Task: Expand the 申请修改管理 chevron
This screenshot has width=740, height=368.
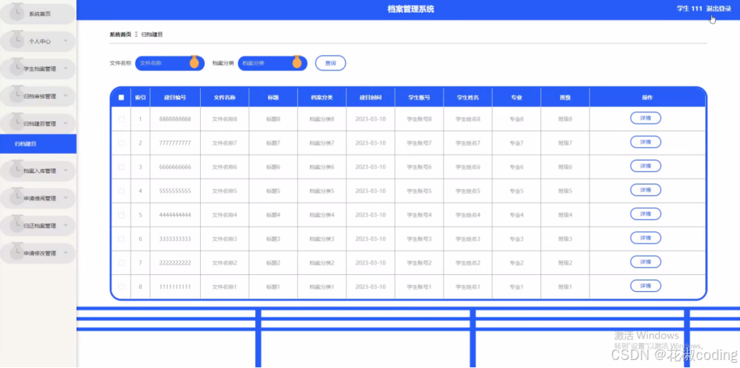Action: pos(66,253)
